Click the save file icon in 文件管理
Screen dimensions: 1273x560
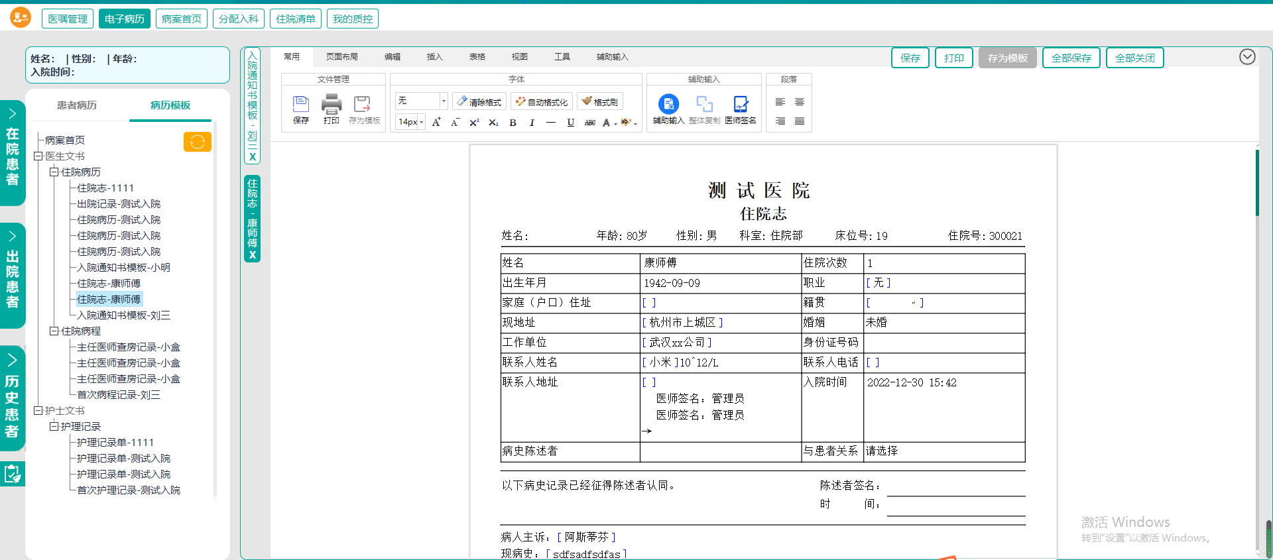(301, 103)
